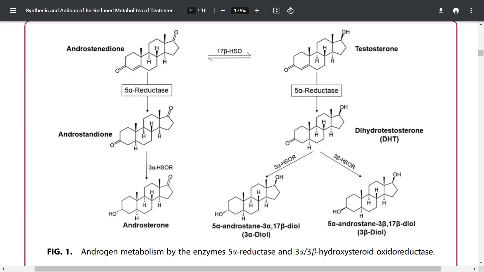Screen dimensions: 484x272
Task: Click the total page count '/ 16'
Action: tap(202, 11)
